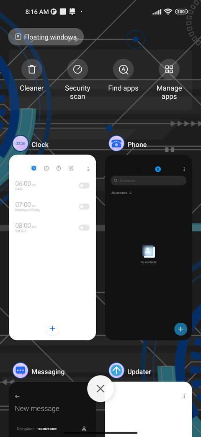
Task: Tap the Messaging app title label
Action: coord(48,372)
